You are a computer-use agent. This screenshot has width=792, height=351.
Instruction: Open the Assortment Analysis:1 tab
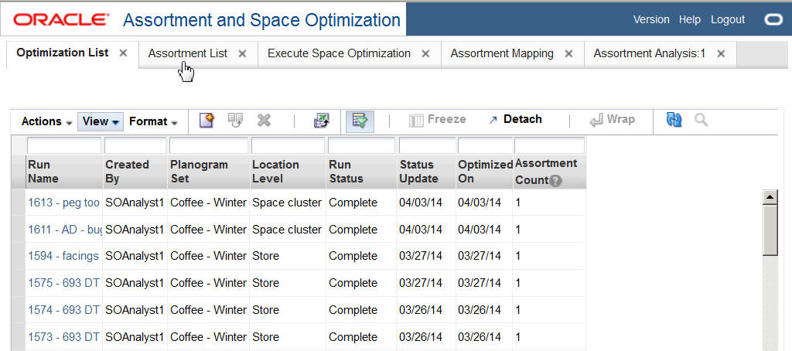tap(649, 54)
